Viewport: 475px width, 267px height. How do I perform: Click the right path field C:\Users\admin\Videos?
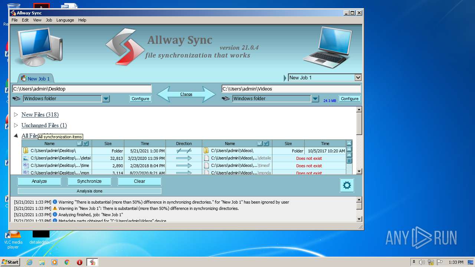[x=291, y=89]
